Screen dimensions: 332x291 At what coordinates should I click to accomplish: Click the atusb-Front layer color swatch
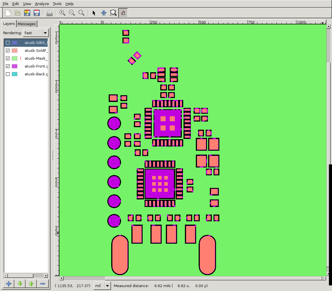click(x=15, y=66)
